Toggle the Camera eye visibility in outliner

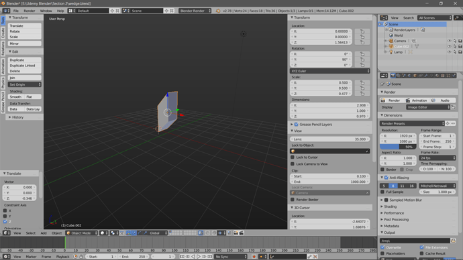coord(449,41)
